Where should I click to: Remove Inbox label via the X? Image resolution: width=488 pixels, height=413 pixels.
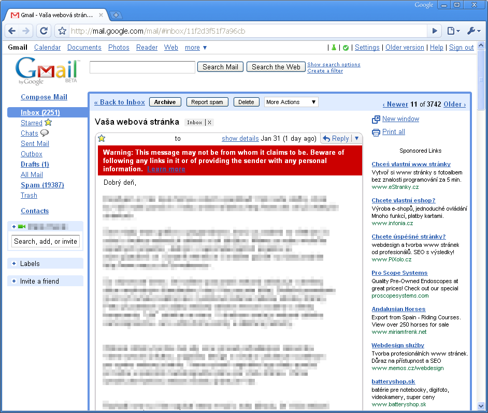210,123
